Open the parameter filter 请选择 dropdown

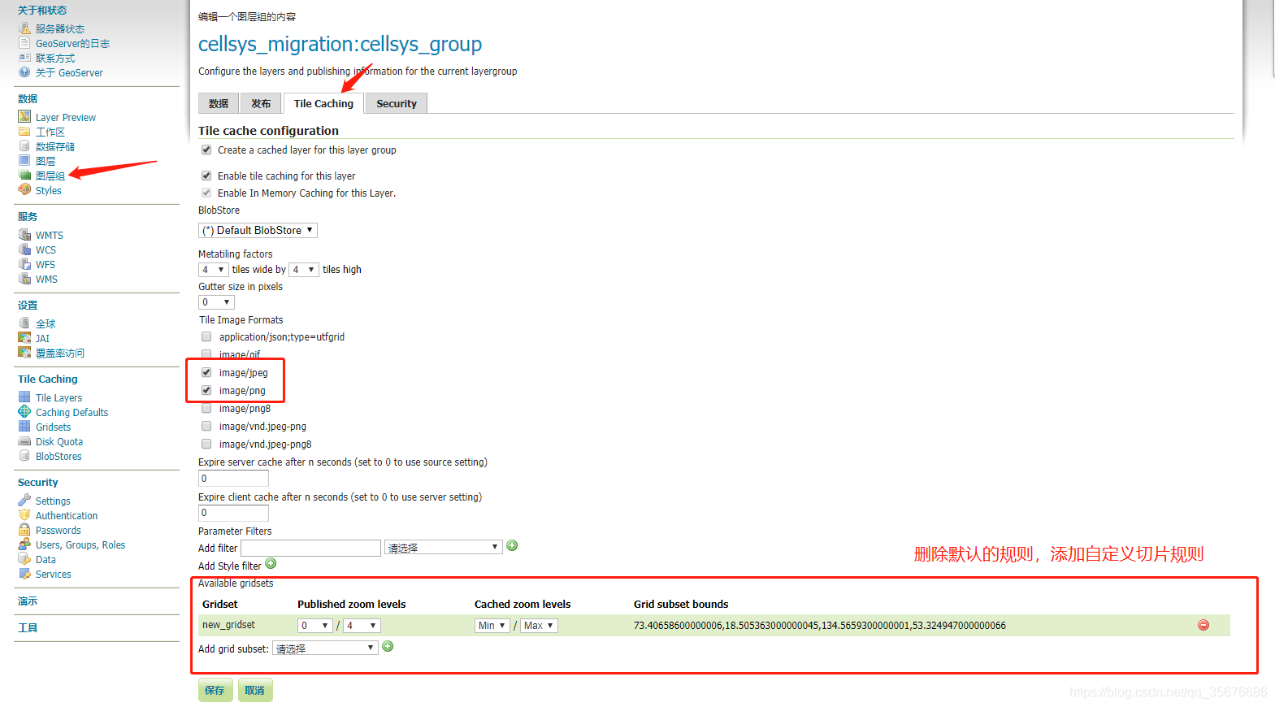444,548
